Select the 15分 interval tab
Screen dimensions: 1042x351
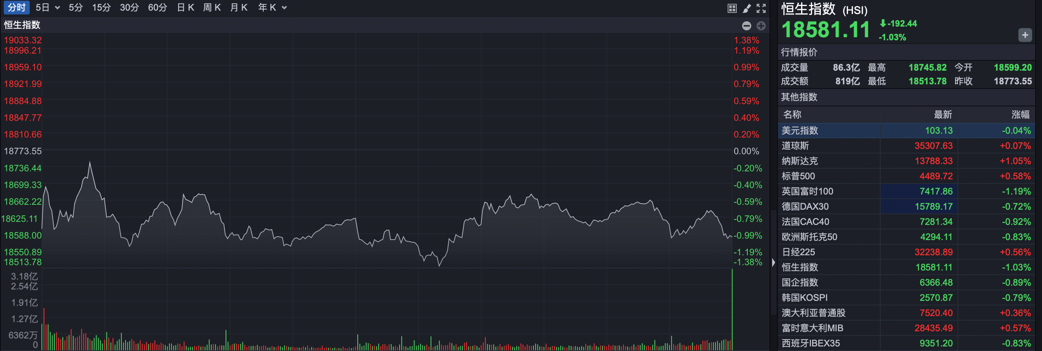(101, 8)
